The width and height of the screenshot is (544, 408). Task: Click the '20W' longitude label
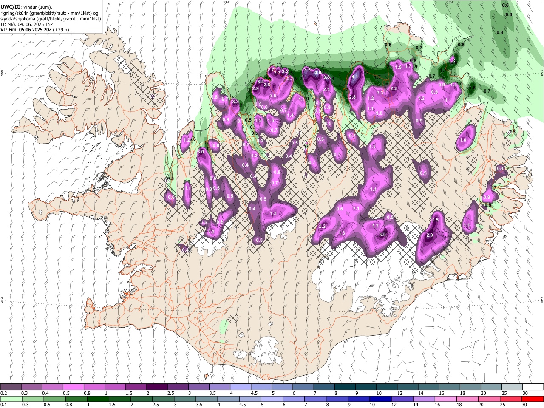tap(227, 2)
